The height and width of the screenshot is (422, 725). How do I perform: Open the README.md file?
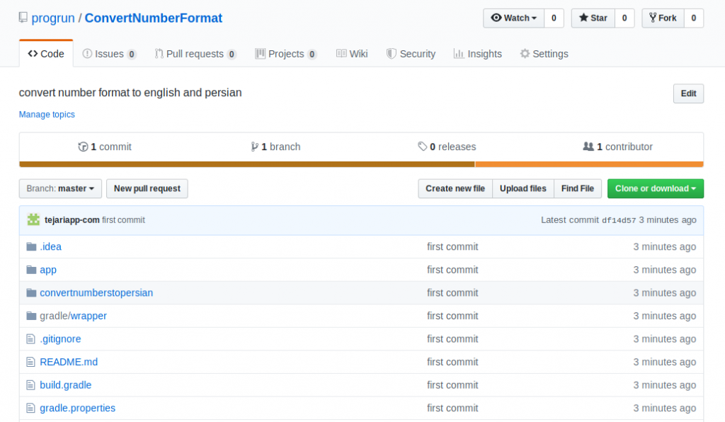69,363
